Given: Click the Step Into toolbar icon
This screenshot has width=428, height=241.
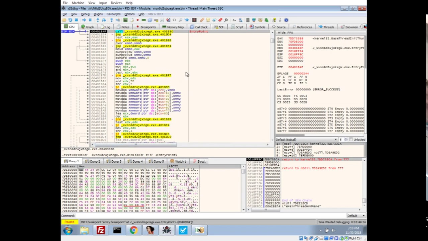Looking at the screenshot, I should click(98, 20).
